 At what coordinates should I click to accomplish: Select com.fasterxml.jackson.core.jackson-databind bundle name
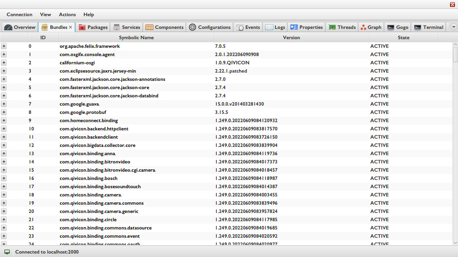pos(109,96)
